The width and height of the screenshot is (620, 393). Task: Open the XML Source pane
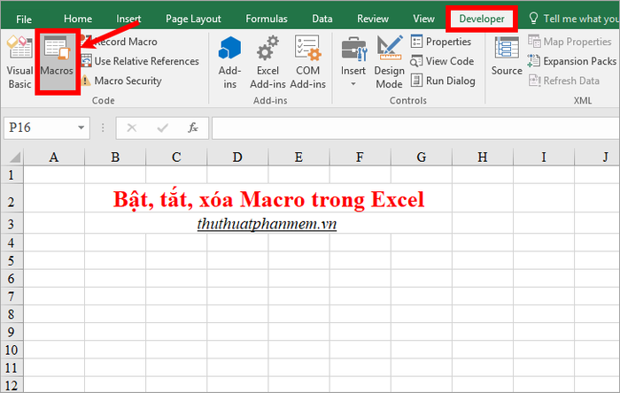(x=507, y=57)
